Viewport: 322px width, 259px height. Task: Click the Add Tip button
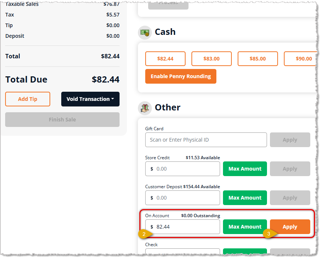(x=28, y=99)
